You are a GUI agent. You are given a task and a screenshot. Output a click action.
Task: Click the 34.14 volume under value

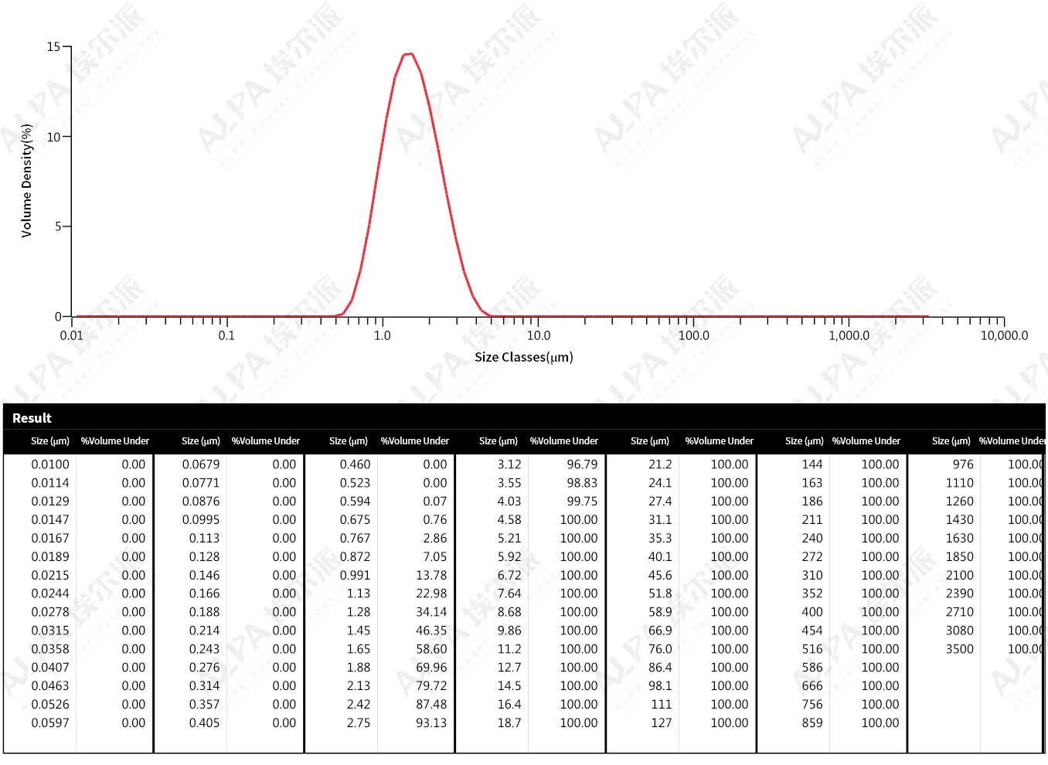(431, 612)
